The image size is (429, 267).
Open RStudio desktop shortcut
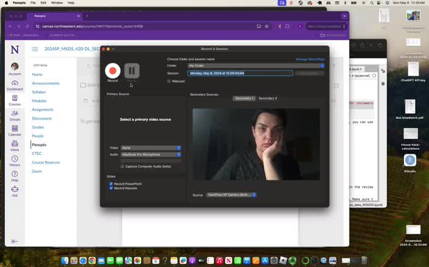pos(410,162)
